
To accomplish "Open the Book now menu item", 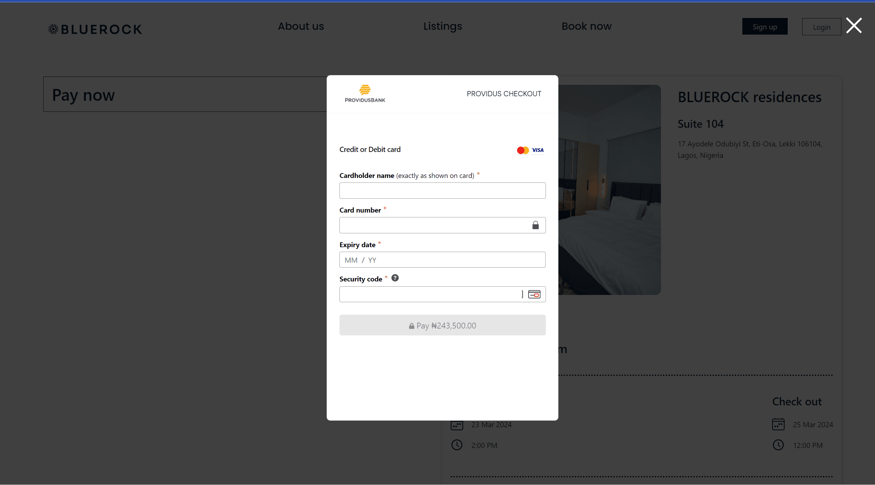I will [x=586, y=26].
